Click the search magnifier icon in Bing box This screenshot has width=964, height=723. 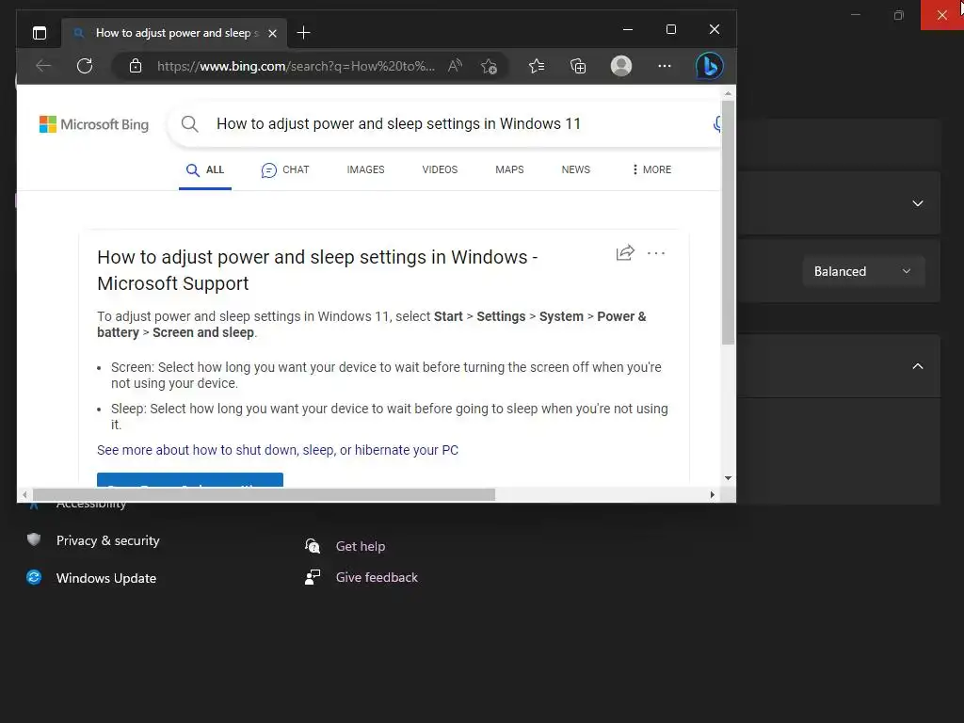(189, 124)
